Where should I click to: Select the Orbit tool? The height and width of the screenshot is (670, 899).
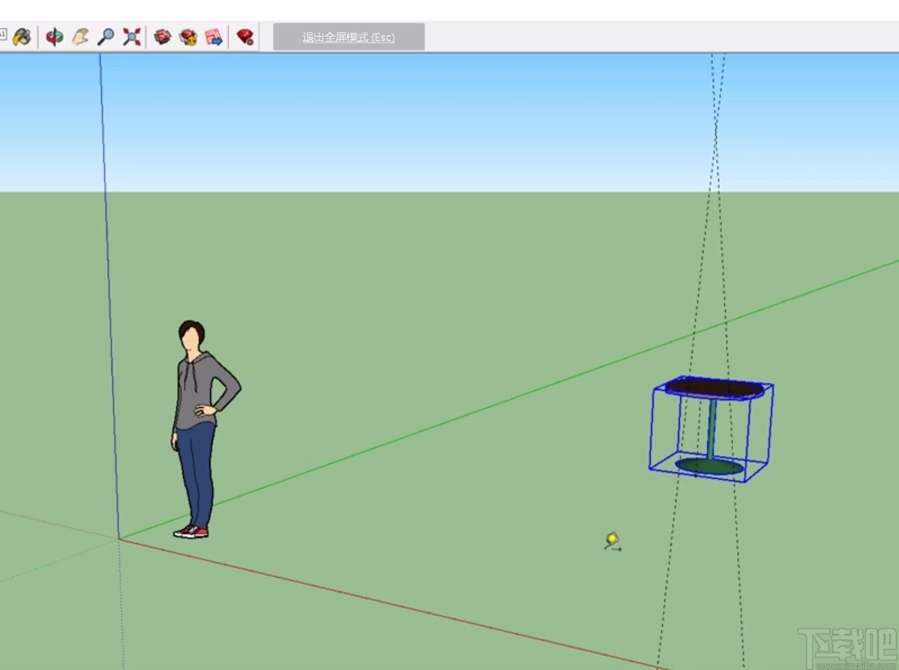(x=54, y=36)
